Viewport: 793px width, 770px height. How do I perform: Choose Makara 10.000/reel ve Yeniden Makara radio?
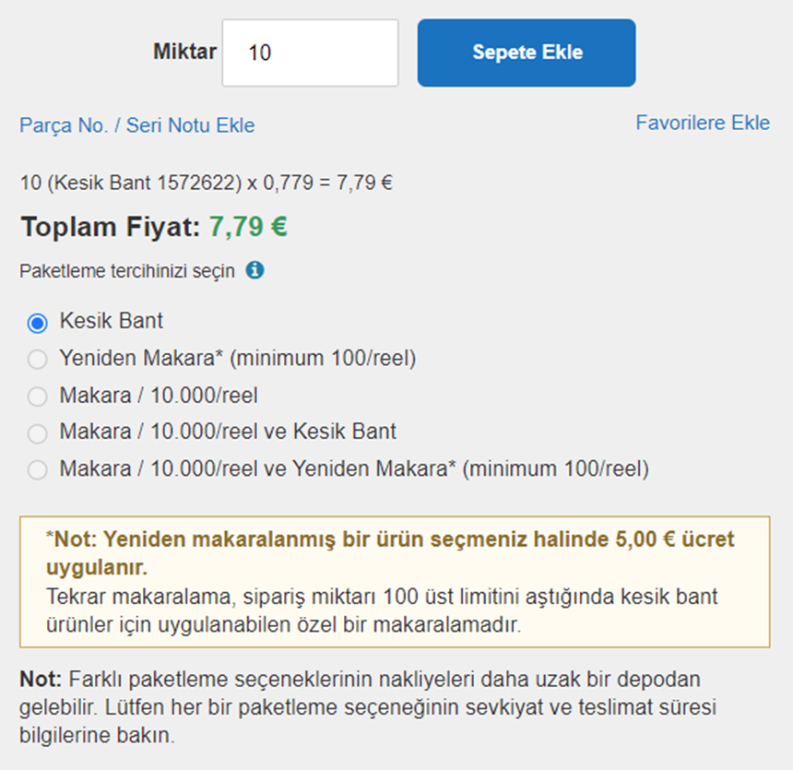38,469
